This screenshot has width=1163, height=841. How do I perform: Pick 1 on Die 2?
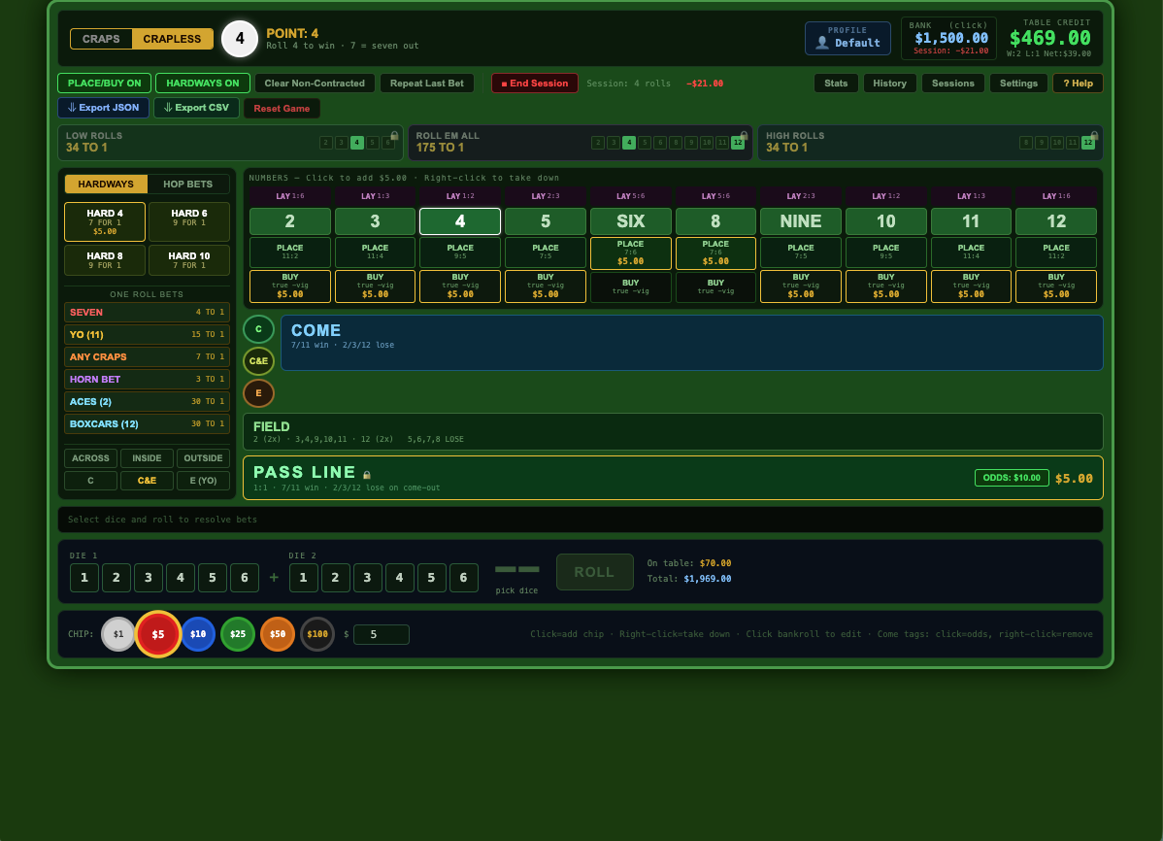pos(303,578)
